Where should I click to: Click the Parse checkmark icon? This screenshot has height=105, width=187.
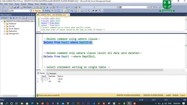pyautogui.click(x=56, y=11)
